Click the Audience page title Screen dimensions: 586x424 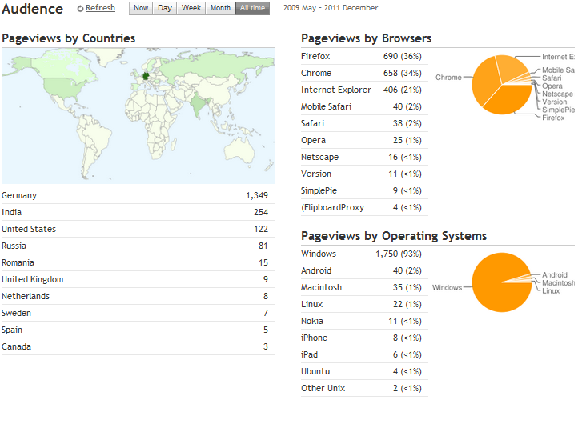coord(33,9)
